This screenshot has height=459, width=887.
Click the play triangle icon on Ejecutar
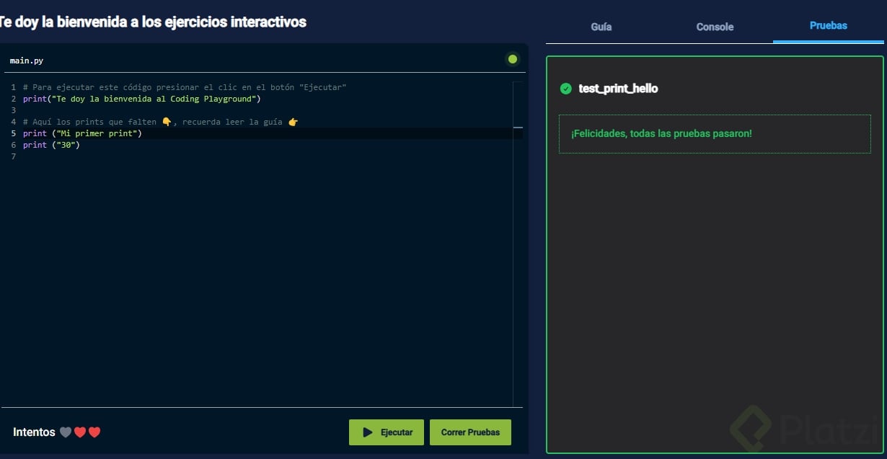(x=368, y=432)
